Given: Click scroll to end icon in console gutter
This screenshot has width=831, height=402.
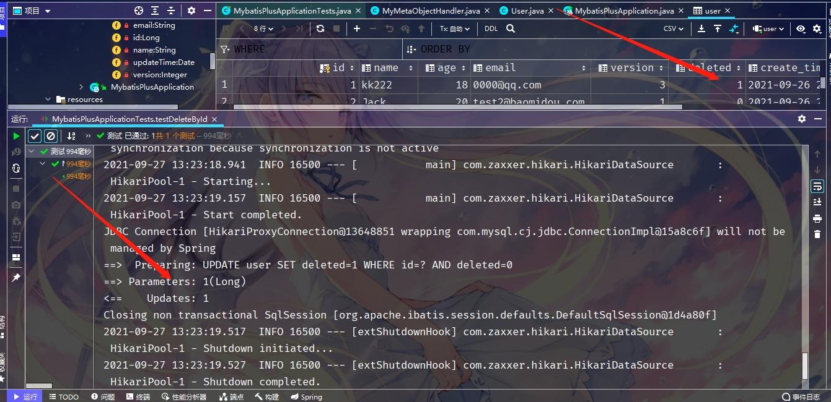Looking at the screenshot, I should click(817, 202).
